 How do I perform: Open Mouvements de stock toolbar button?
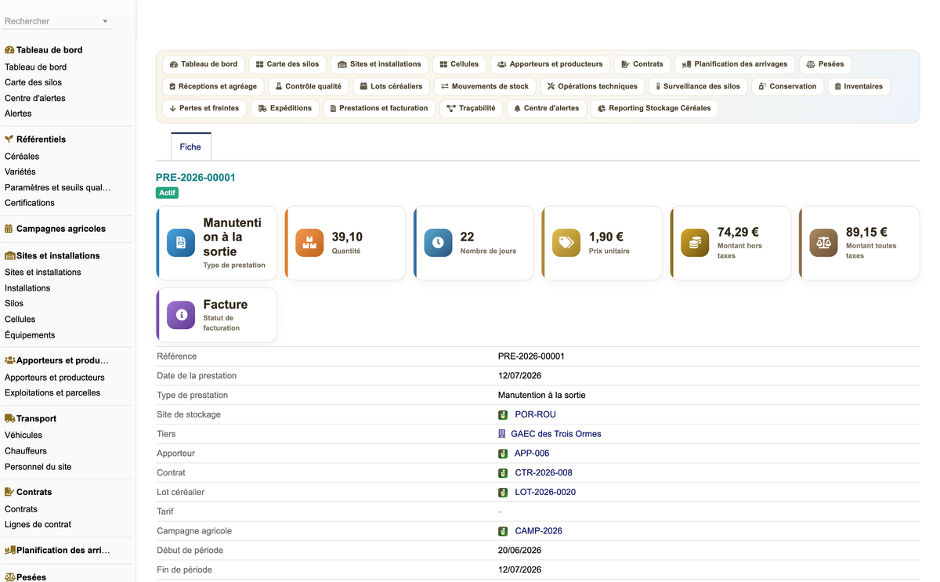point(485,86)
